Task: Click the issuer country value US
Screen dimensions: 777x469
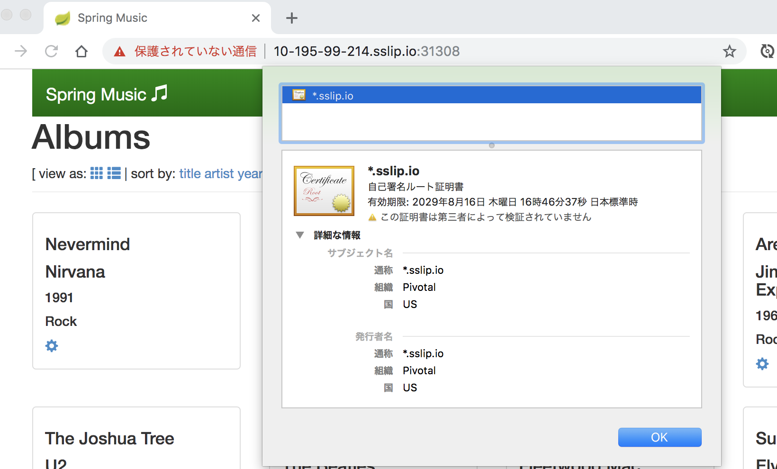Action: [x=410, y=388]
